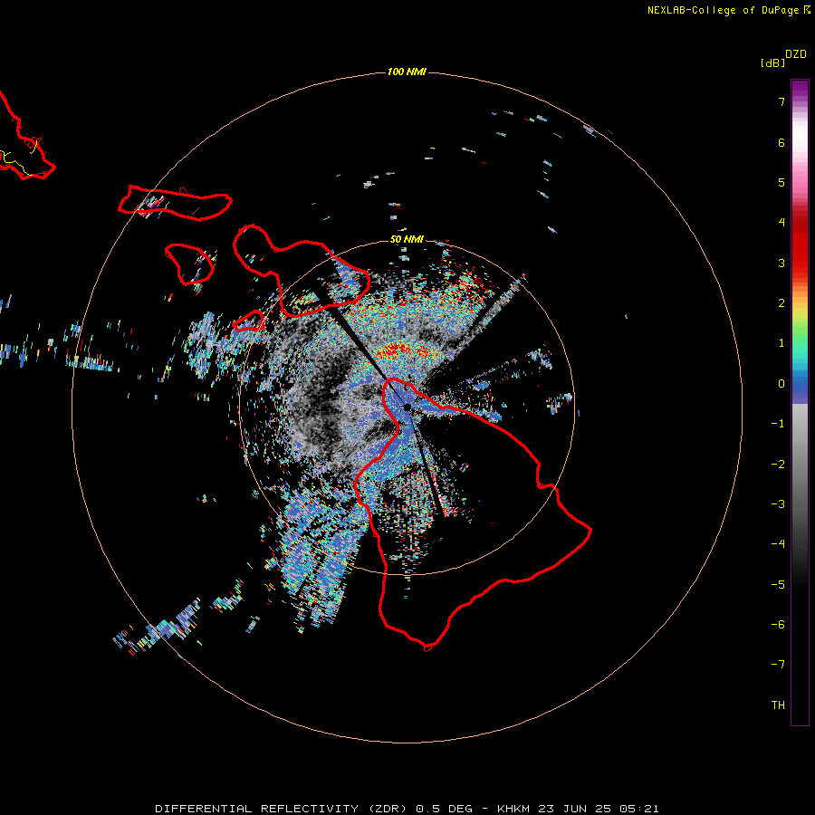Click the 3 label on color scale
This screenshot has height=815, width=815.
pos(781,263)
